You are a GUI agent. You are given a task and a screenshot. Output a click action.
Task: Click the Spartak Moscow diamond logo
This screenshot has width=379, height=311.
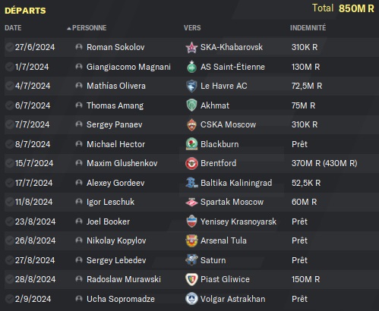click(191, 202)
